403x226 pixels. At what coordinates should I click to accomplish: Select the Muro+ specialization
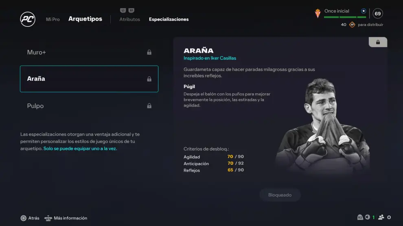89,52
